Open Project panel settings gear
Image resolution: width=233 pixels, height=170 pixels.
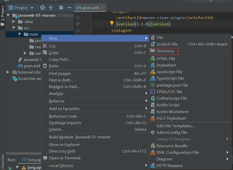pos(61,8)
